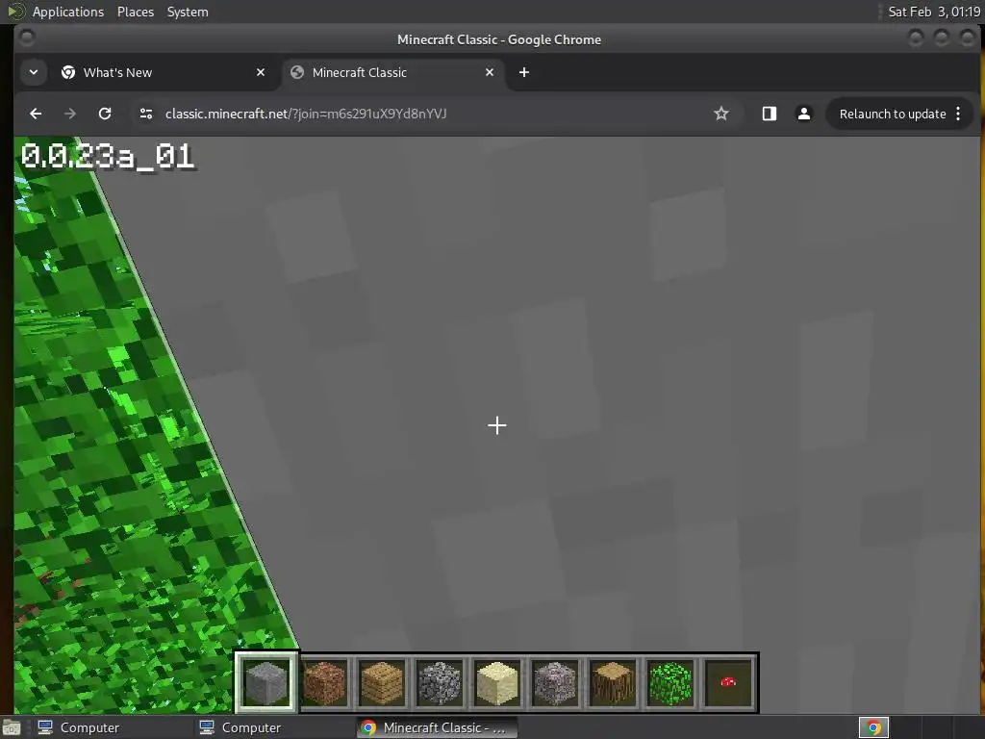Select the wood log block in hotbar
985x739 pixels.
tap(613, 682)
